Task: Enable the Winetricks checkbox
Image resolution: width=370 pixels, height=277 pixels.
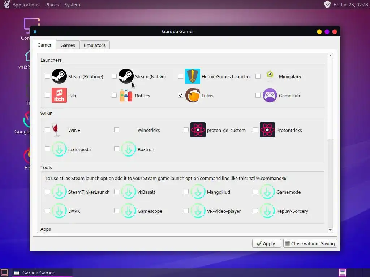Action: pyautogui.click(x=117, y=130)
